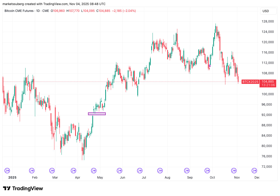The width and height of the screenshot is (280, 196).
Task: Click the 2025 year label on time axis
Action: pos(12,178)
